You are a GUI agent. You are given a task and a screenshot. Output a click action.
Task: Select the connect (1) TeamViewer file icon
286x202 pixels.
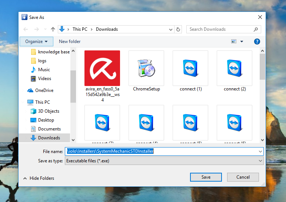(190, 68)
